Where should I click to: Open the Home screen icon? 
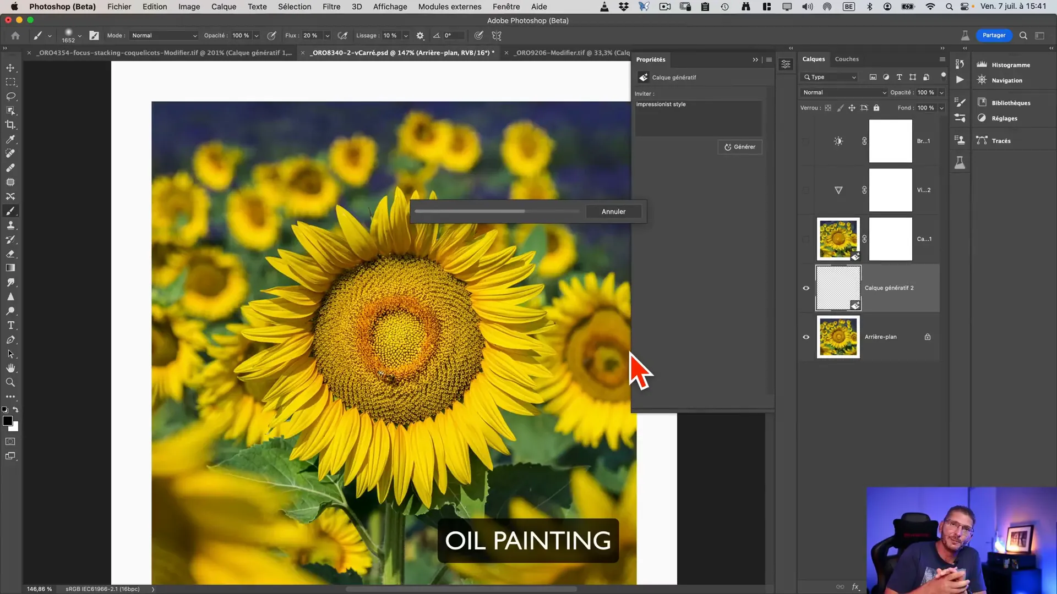[15, 35]
